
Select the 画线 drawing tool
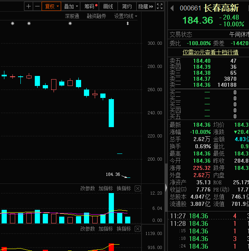tap(108, 6)
